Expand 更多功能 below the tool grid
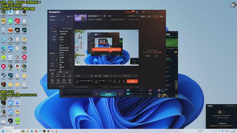Image resolution: width=237 pixels, height=133 pixels. tap(61, 87)
